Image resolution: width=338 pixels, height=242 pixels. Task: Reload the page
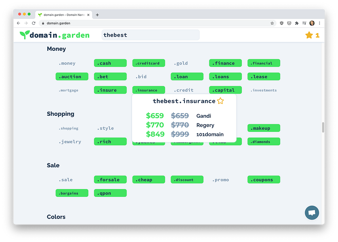pos(34,23)
